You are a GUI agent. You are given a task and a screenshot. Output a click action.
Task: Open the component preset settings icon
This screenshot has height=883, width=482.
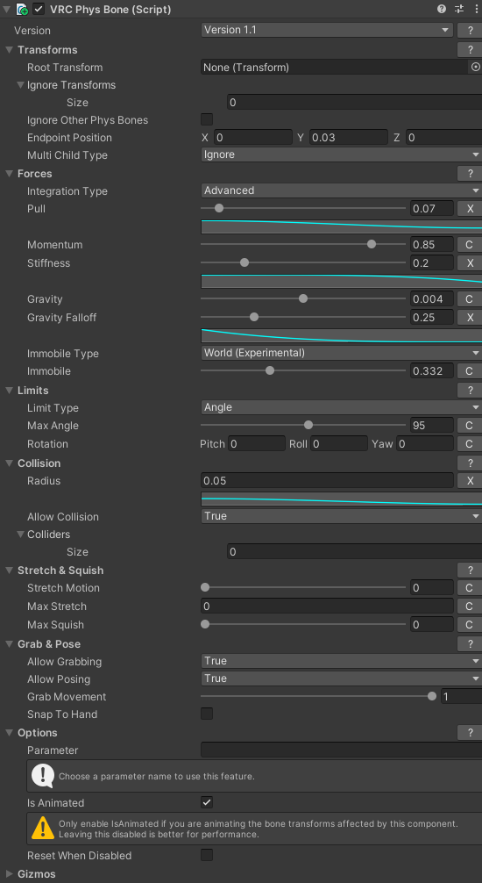coord(459,9)
